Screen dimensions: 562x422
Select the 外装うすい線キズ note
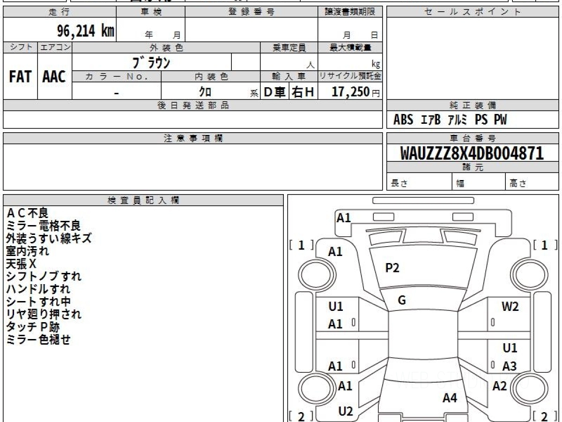49,239
